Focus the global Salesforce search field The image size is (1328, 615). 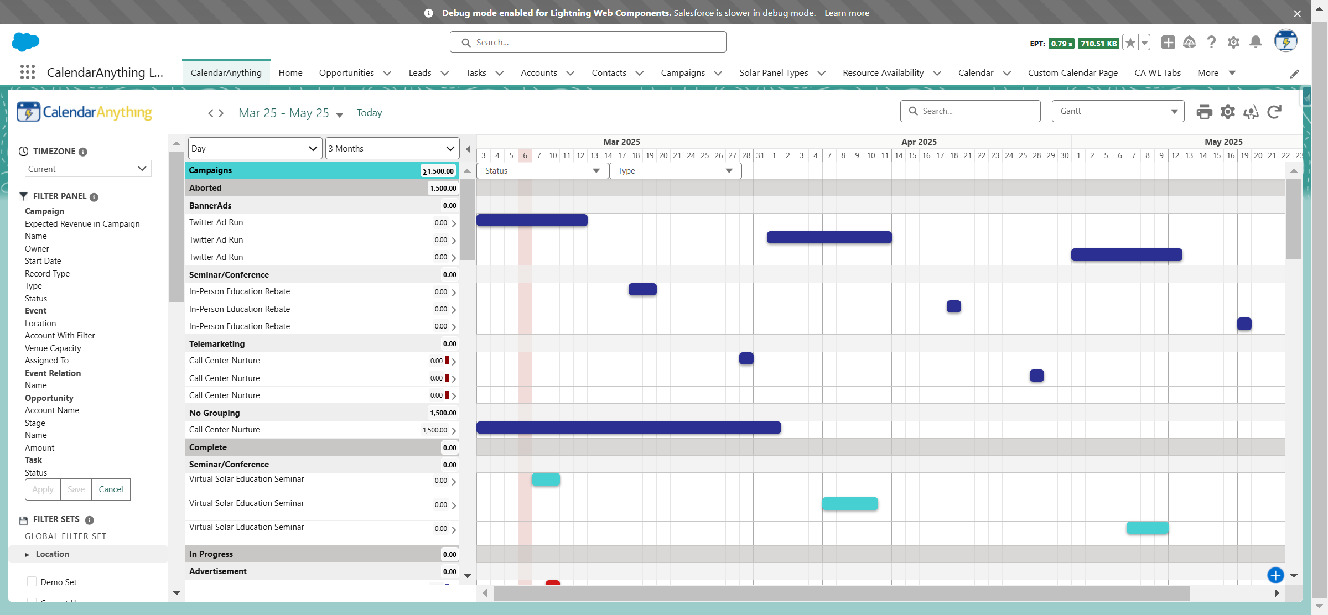588,42
